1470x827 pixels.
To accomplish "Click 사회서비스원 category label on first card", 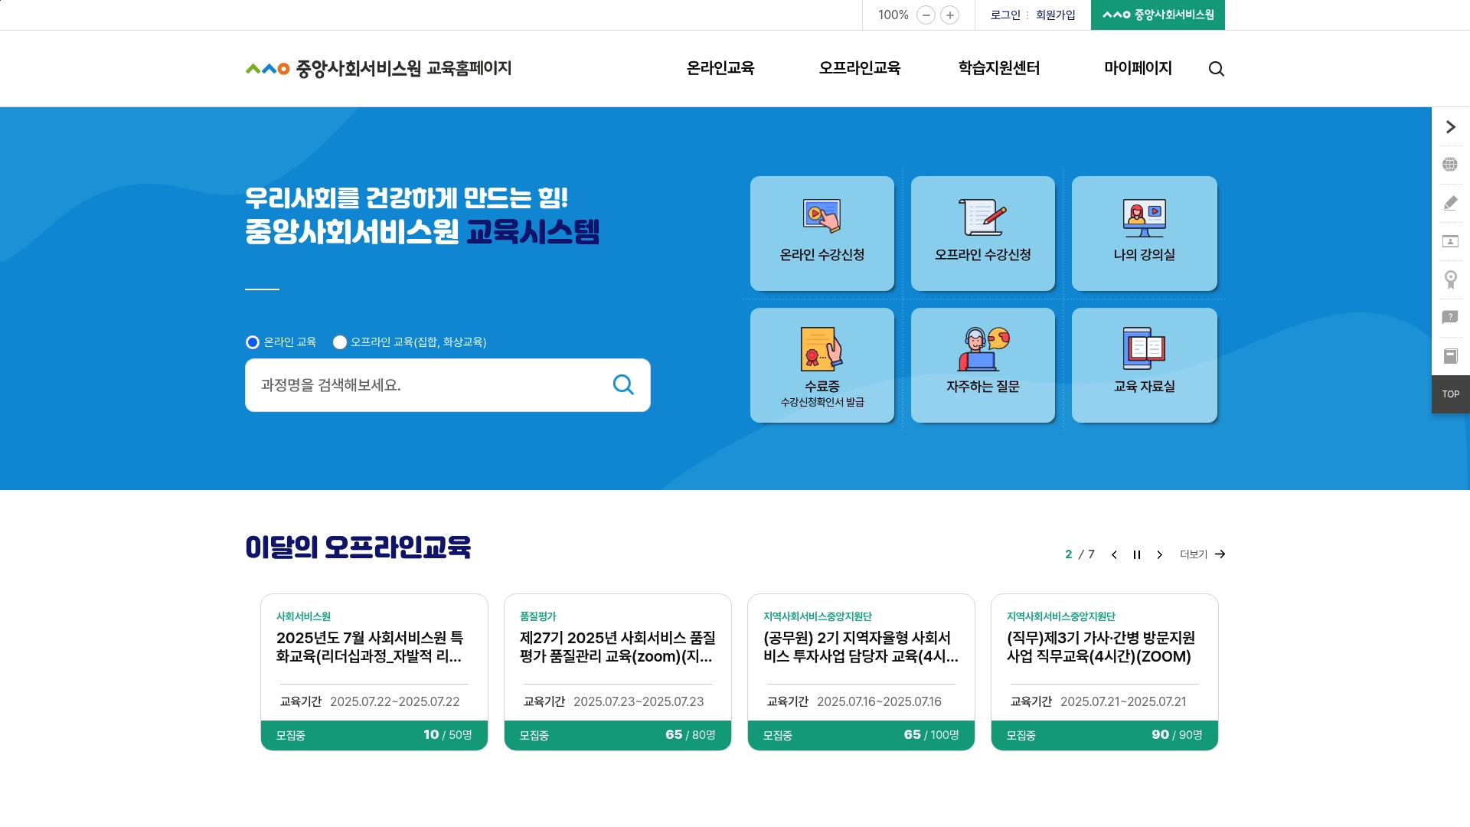I will (x=303, y=616).
